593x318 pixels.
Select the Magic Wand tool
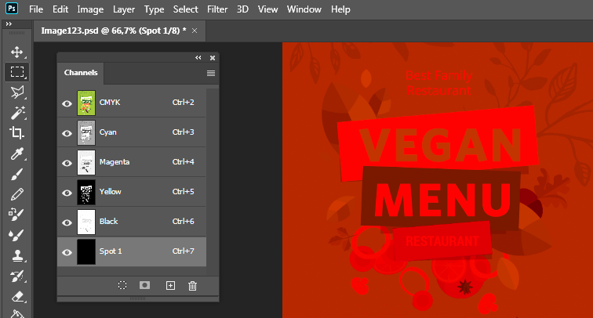tap(16, 113)
